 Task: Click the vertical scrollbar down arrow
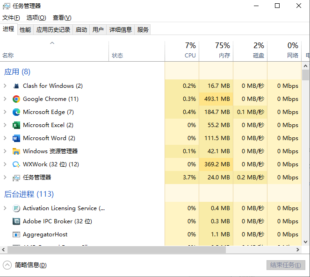pyautogui.click(x=305, y=242)
